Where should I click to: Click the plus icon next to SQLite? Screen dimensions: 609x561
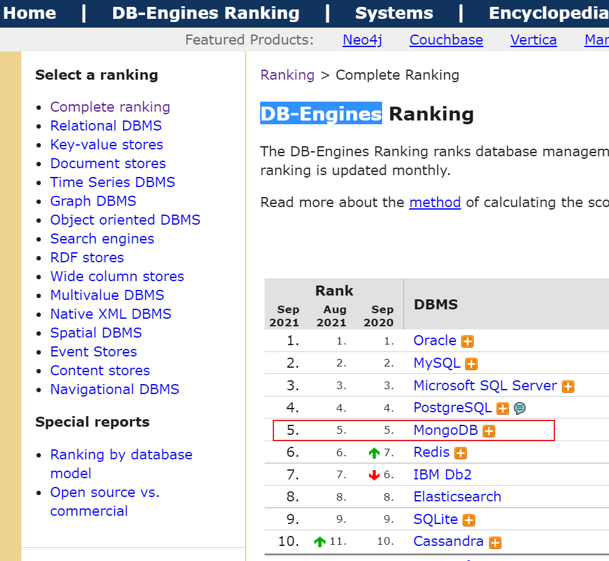(469, 520)
